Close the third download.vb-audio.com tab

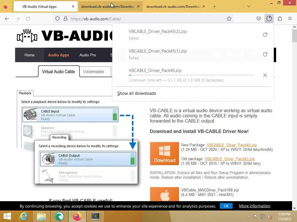(203, 6)
